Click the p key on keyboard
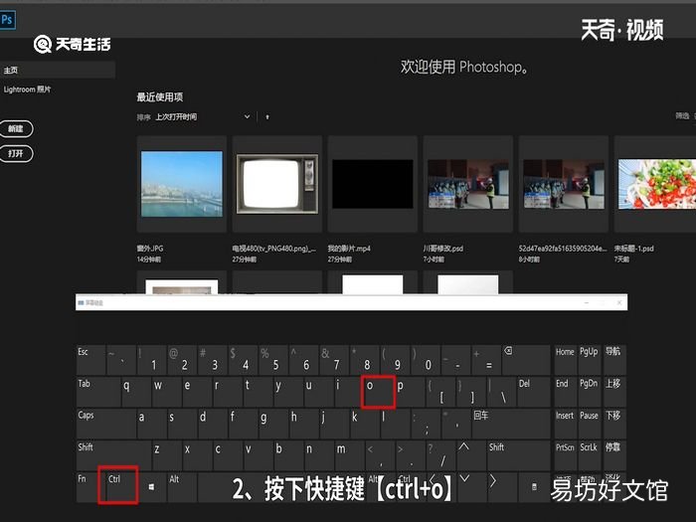 pyautogui.click(x=410, y=392)
